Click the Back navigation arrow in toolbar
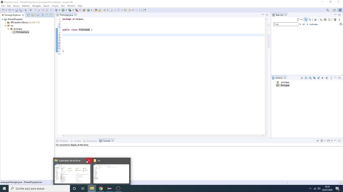This screenshot has height=192, width=343. click(129, 10)
